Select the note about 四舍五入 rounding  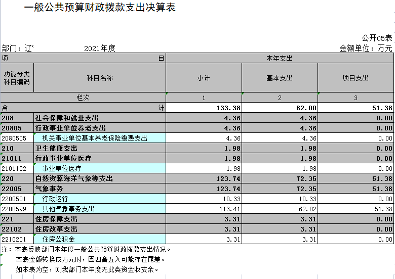(x=91, y=259)
